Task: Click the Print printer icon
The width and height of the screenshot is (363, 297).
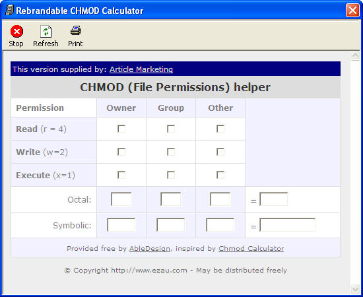Action: 76,30
